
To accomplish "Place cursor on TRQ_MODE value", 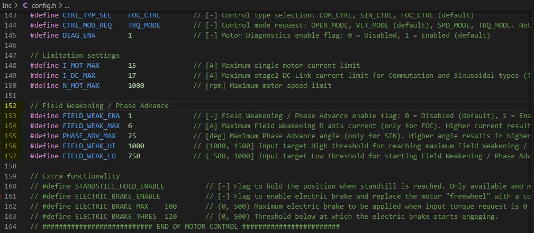I will click(144, 25).
